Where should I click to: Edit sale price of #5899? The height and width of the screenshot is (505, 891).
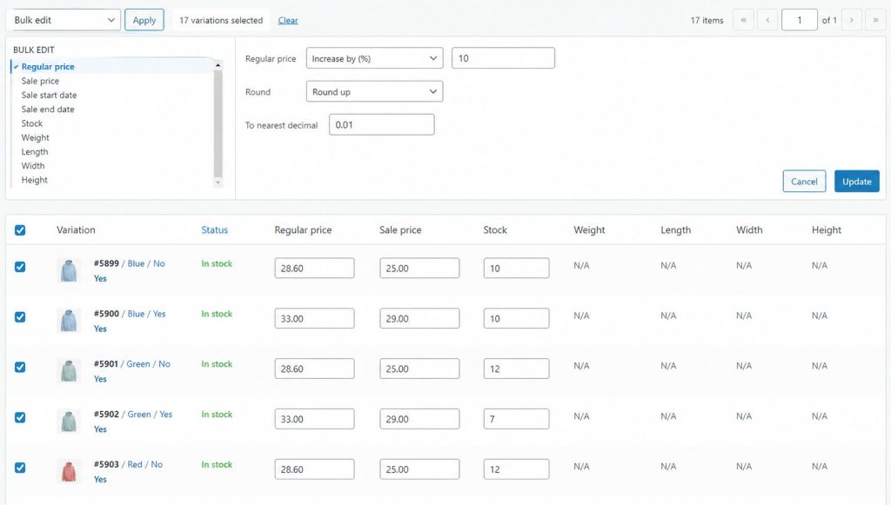pos(419,268)
